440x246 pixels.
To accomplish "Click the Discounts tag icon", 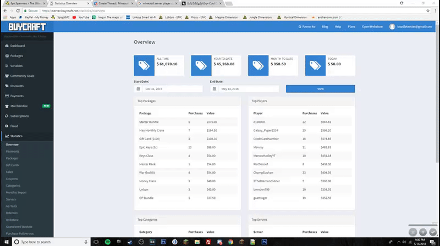I will tap(7, 86).
